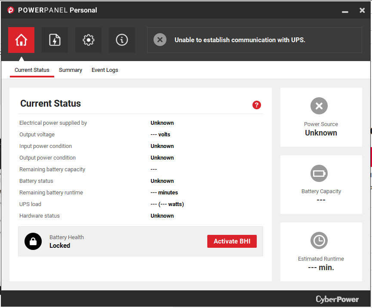Click the CyberPower logo in footer
The width and height of the screenshot is (372, 308).
(337, 299)
